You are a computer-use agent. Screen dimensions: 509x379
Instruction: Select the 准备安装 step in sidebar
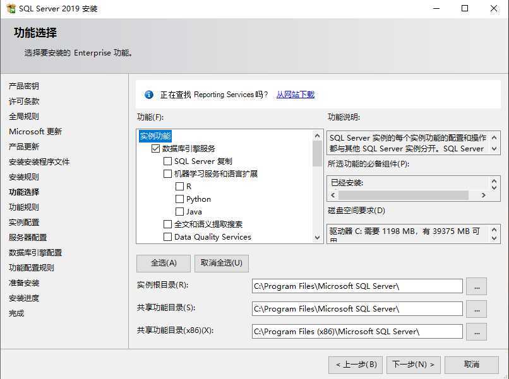coord(24,283)
